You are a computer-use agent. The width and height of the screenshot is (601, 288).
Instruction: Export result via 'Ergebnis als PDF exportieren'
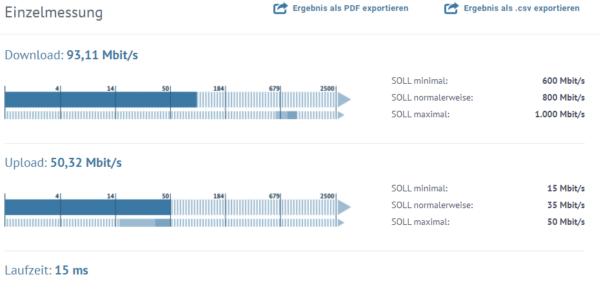(350, 8)
